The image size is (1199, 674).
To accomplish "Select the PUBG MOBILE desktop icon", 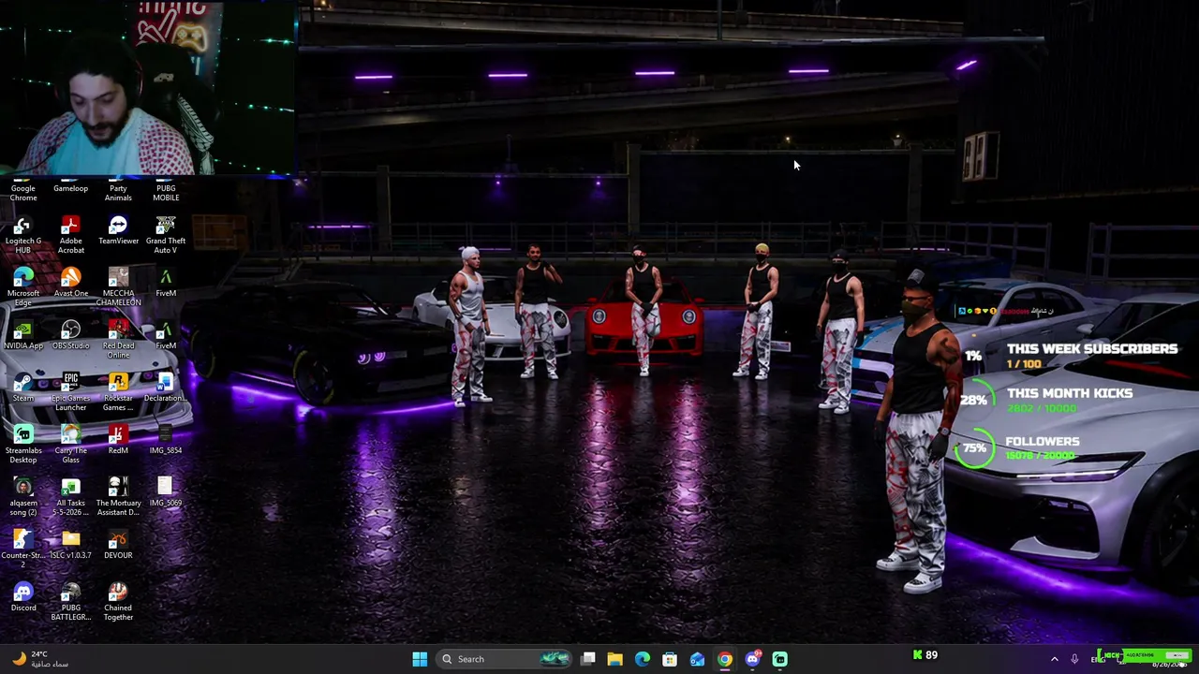I will pyautogui.click(x=166, y=191).
